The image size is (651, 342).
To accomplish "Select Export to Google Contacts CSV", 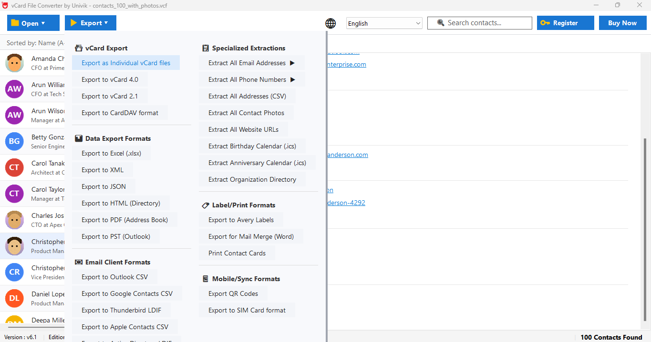I will click(x=127, y=293).
